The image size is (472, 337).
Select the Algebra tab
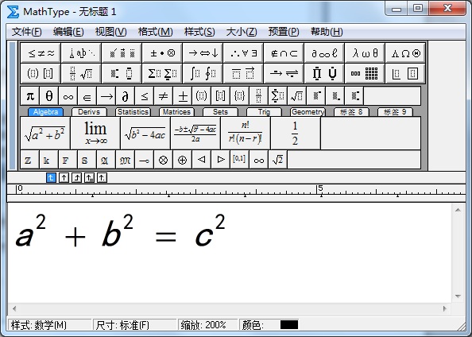tap(45, 112)
